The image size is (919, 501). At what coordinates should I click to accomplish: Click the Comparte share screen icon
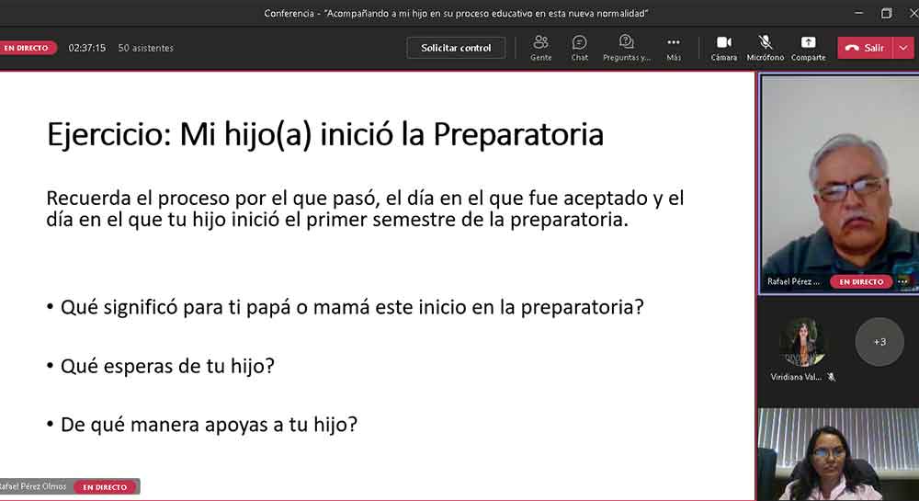pos(808,48)
